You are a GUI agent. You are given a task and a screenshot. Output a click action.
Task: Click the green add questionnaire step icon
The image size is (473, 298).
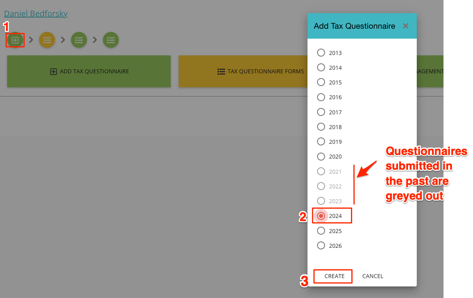[x=15, y=40]
